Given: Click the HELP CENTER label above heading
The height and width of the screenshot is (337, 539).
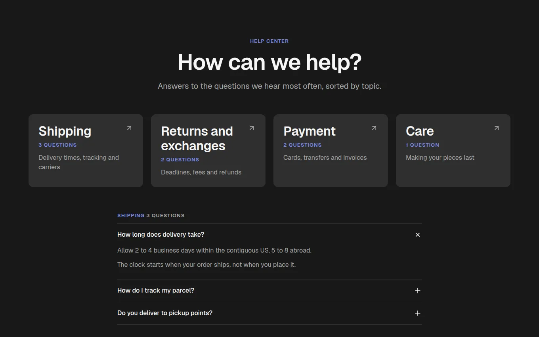Looking at the screenshot, I should [269, 41].
